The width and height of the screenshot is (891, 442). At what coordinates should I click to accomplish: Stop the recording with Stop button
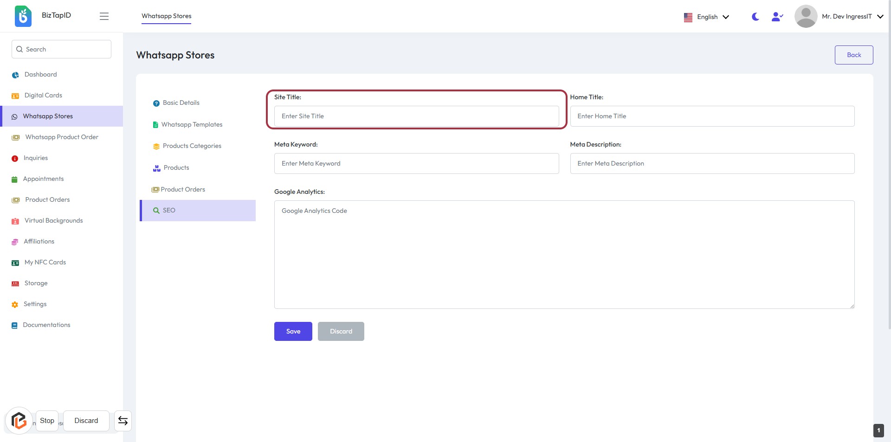[47, 421]
